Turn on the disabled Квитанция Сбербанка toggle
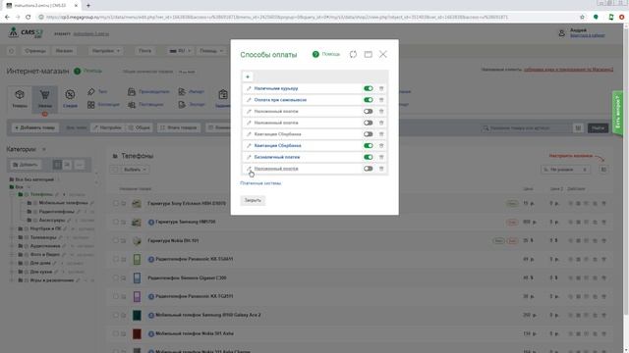Screen dimensions: 629x353 pos(369,134)
